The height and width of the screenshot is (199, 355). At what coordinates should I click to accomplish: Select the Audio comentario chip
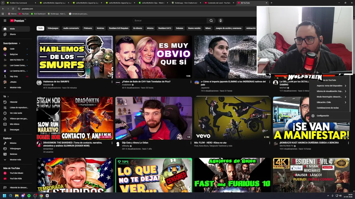pos(71,28)
